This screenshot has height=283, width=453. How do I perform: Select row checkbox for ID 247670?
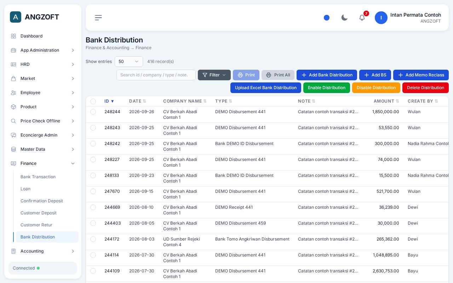pos(93,191)
